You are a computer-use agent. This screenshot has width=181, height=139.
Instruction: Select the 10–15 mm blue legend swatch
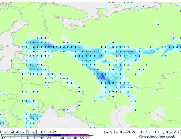(x=38, y=135)
